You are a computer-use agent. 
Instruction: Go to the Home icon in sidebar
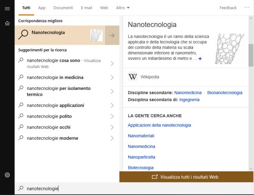(7, 23)
